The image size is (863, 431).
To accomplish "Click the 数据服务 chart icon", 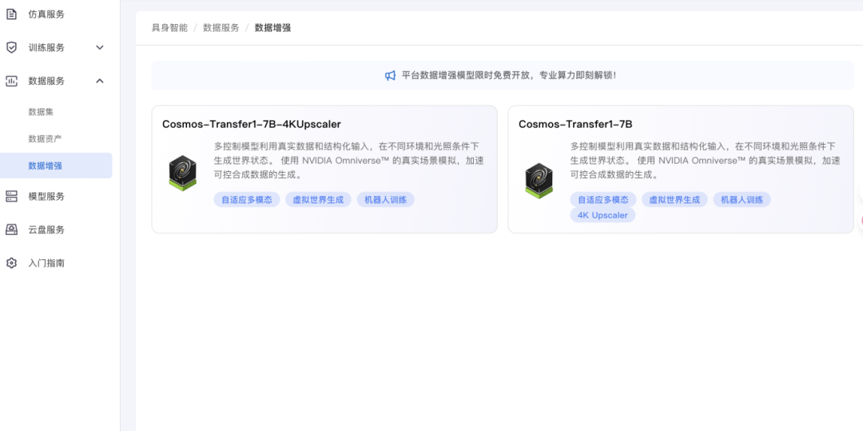I will pos(11,81).
